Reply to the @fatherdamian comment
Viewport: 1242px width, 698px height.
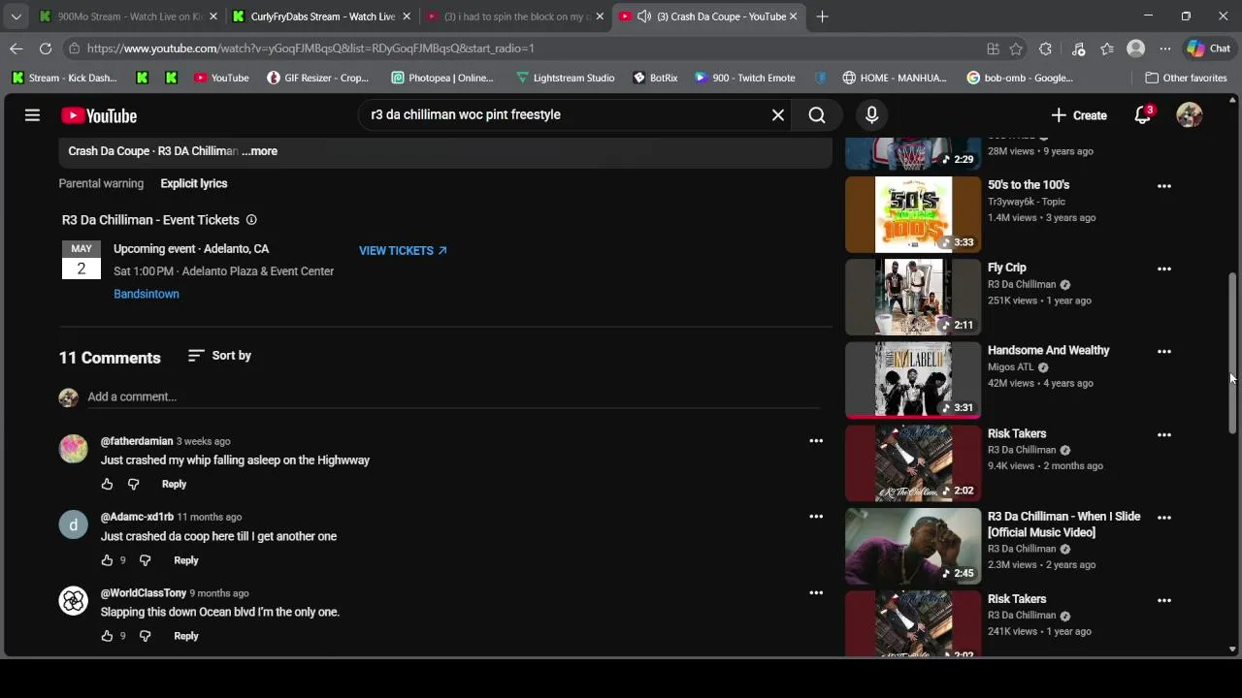pos(174,484)
